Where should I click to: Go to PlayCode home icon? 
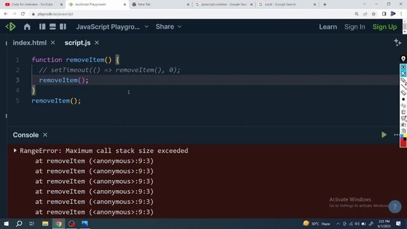point(27,27)
